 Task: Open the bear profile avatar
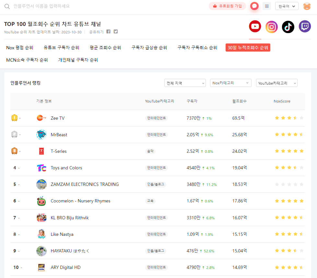[307, 6]
